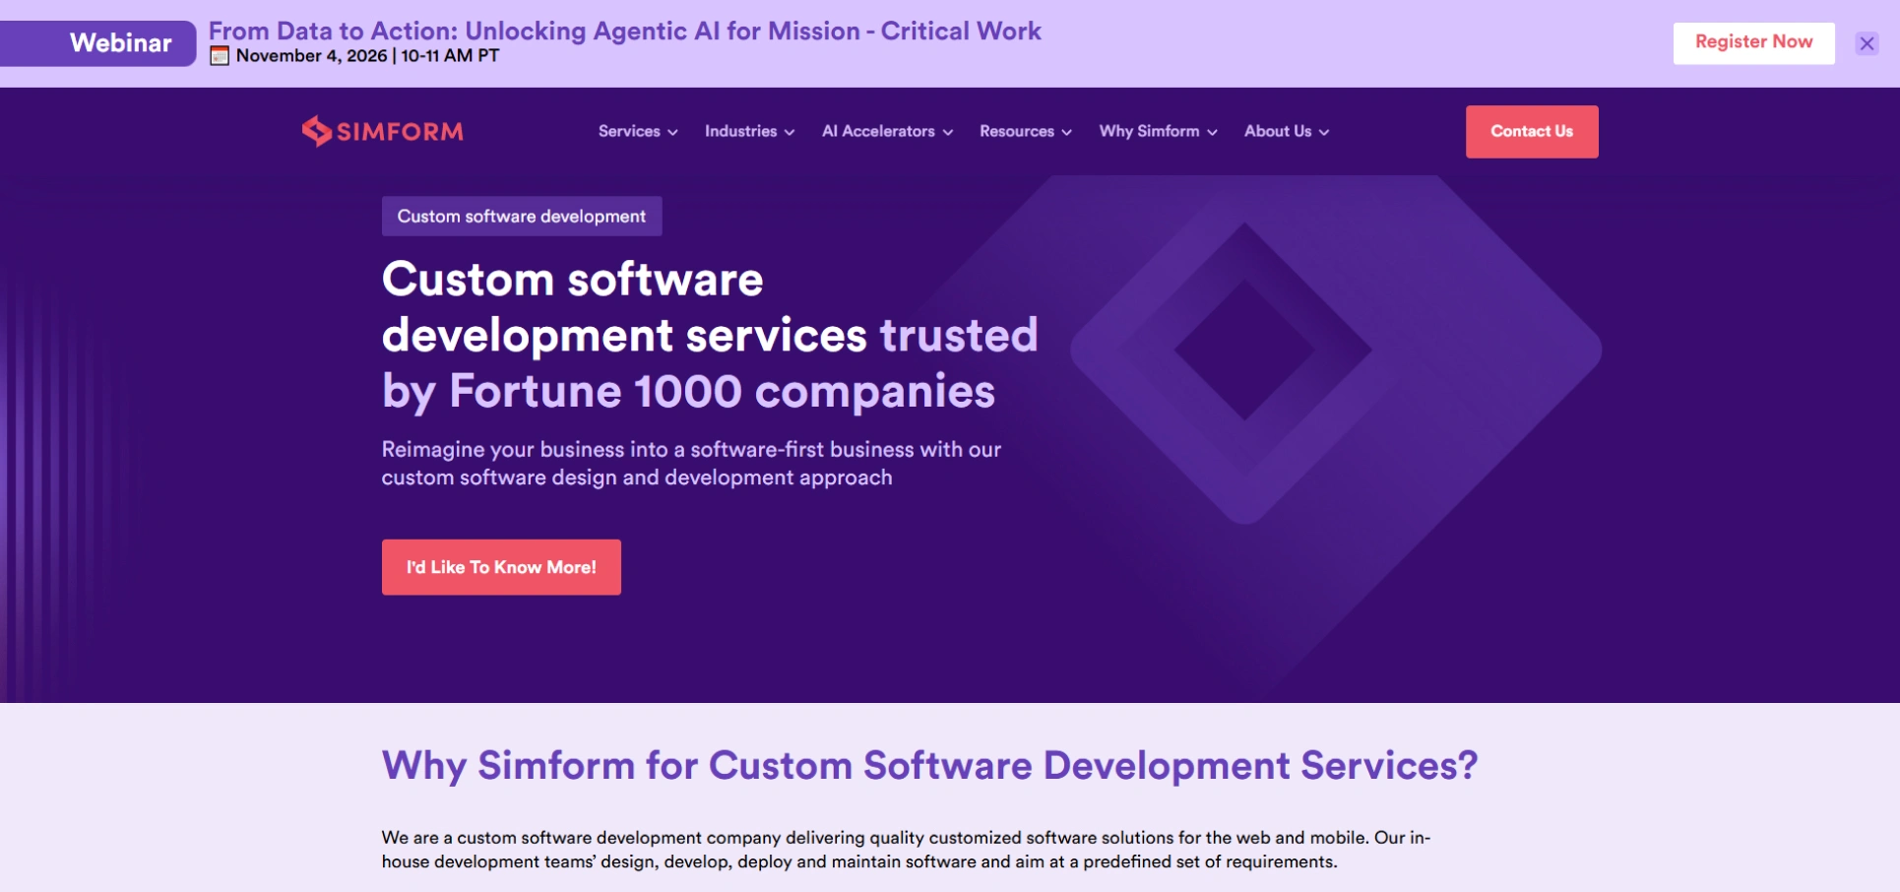Select the Custom software development tag
This screenshot has height=892, width=1900.
point(522,216)
